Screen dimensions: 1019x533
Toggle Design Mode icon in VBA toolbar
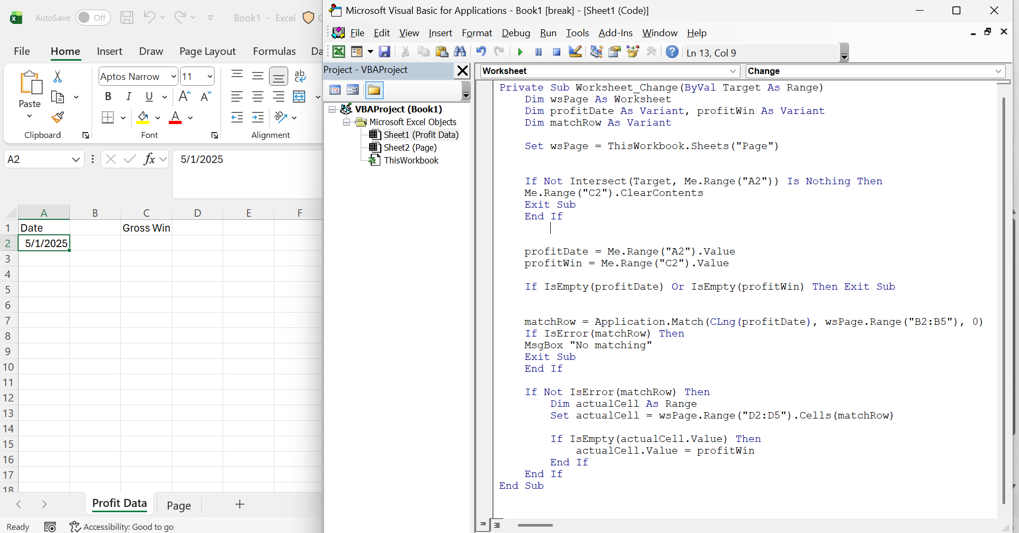575,52
